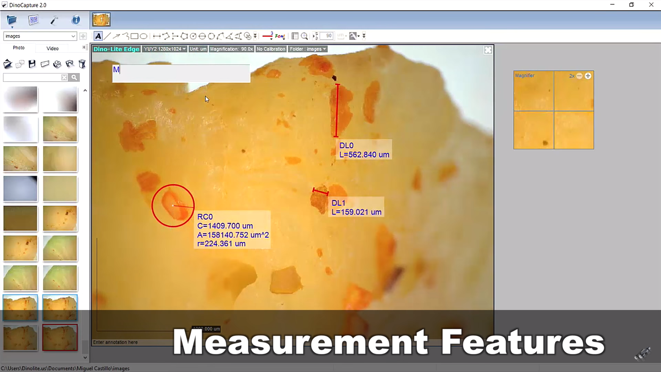Click the measurement properties table icon

[295, 36]
